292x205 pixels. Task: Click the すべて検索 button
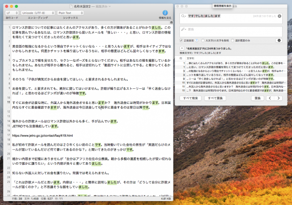coord(191,98)
